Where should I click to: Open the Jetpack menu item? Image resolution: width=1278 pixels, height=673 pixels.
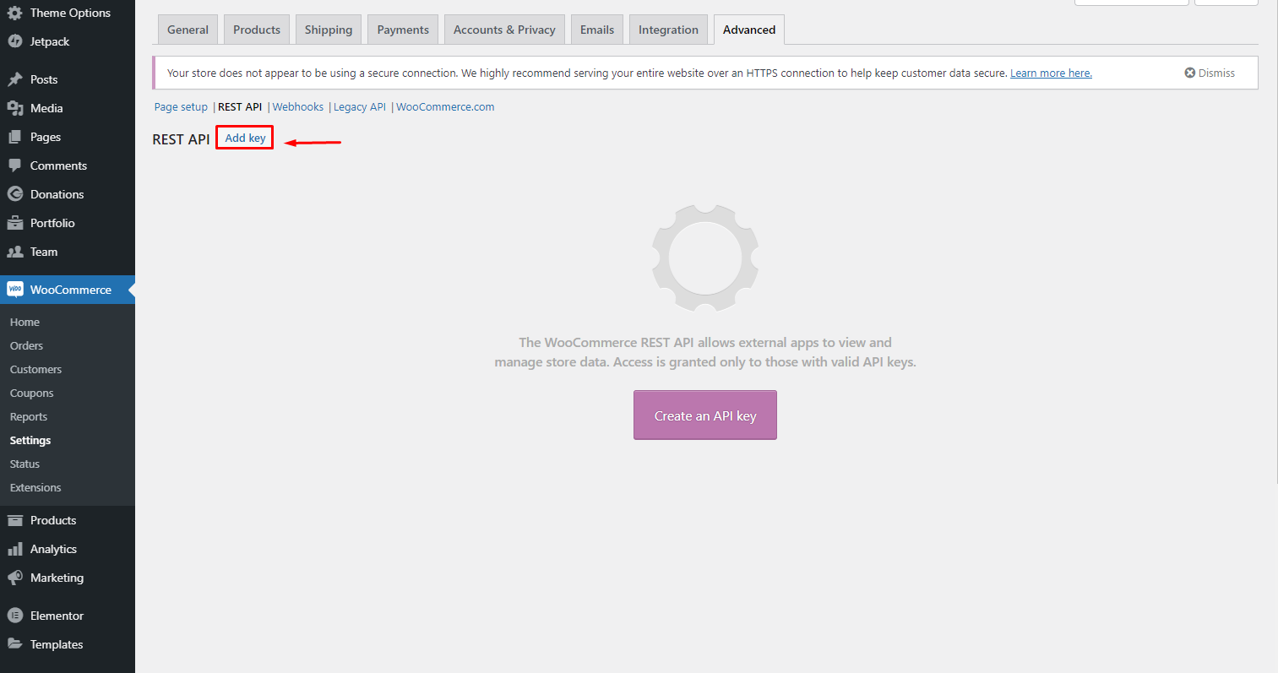68,41
